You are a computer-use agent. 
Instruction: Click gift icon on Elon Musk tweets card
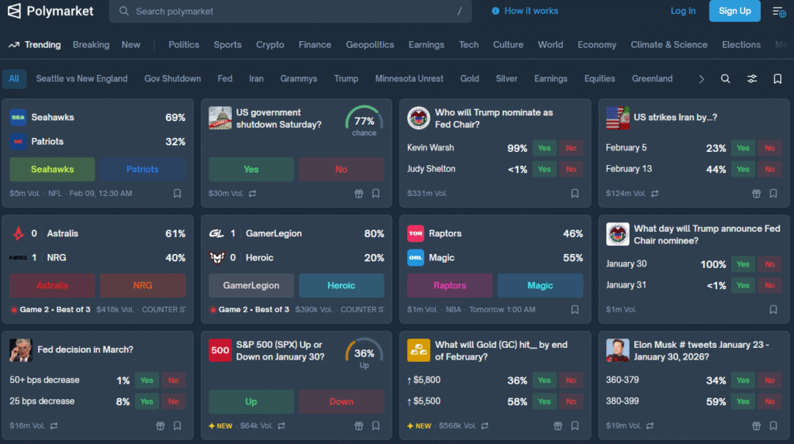tap(756, 425)
